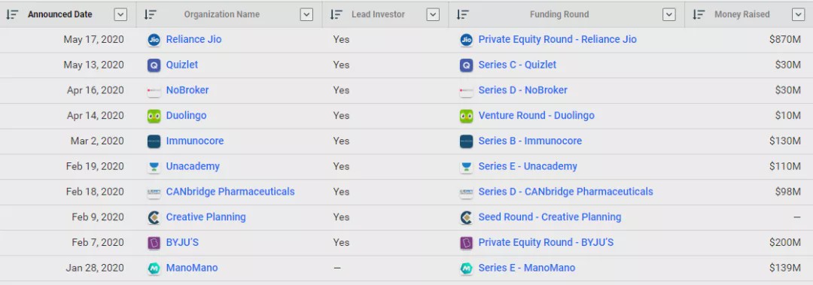
Task: Click the Quizlet logo in Organization column
Action: (154, 65)
